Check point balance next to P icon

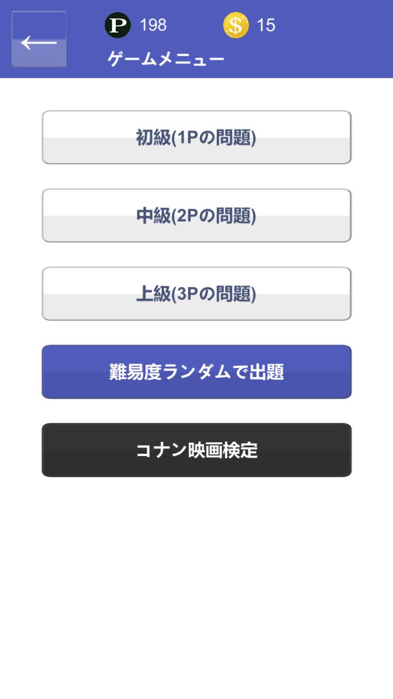[153, 25]
